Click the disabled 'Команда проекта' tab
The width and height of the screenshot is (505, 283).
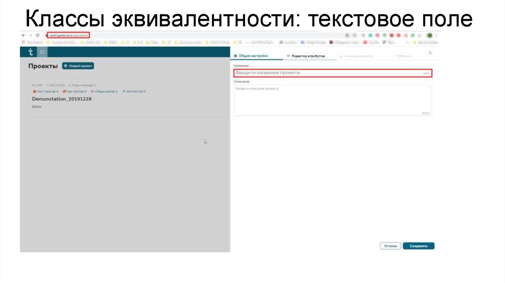356,56
